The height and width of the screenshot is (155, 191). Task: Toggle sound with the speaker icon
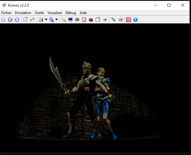click(77, 20)
